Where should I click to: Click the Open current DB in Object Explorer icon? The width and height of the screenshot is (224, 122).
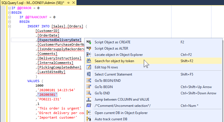point(89,113)
